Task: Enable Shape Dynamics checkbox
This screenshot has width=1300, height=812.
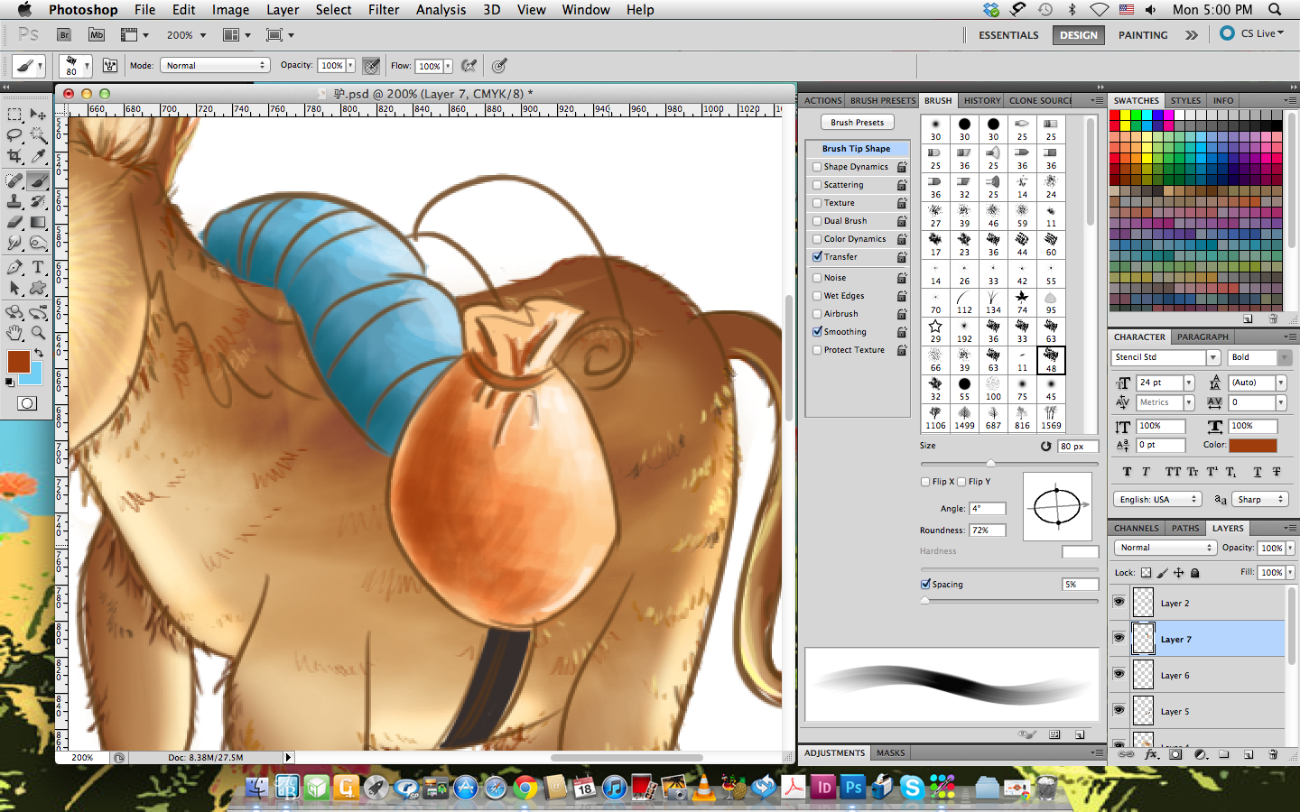Action: (817, 167)
